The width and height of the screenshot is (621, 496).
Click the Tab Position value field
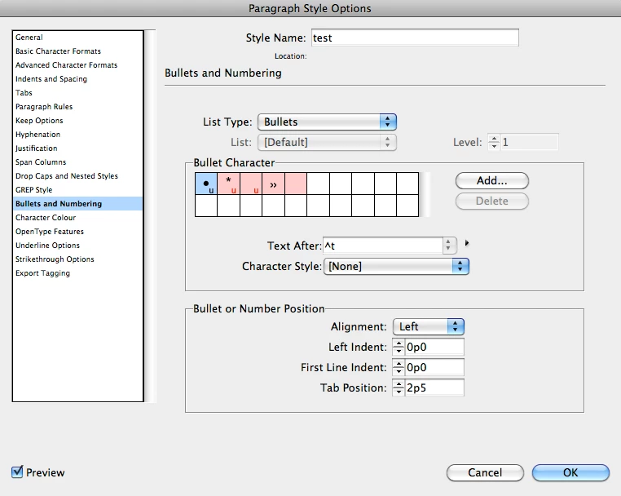[x=434, y=387]
